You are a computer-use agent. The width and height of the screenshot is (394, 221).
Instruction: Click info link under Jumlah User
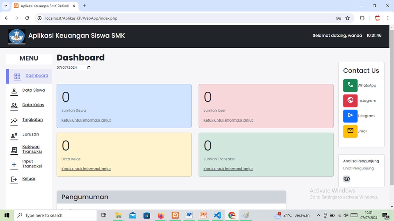click(228, 120)
